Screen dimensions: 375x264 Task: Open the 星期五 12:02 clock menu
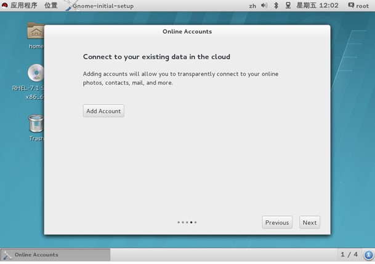click(x=317, y=6)
